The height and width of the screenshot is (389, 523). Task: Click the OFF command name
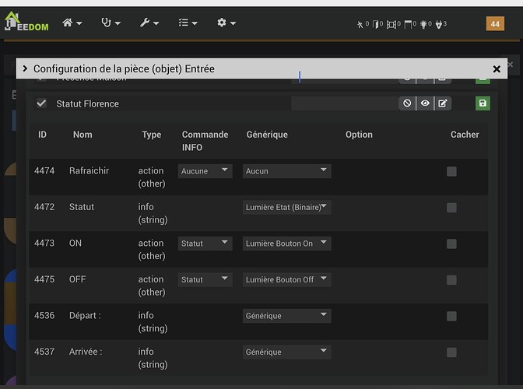(77, 279)
